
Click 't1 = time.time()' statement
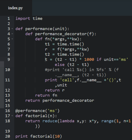64,44
